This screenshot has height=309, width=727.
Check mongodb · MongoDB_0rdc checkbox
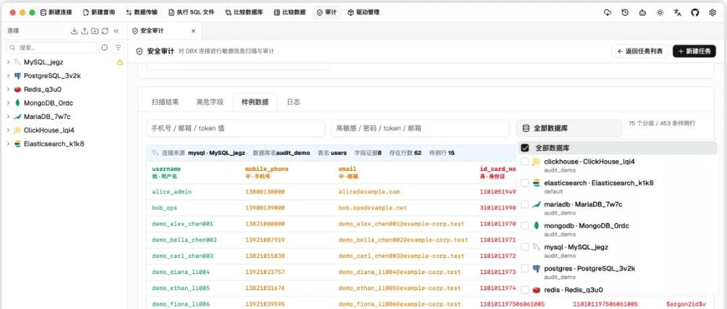click(x=525, y=226)
